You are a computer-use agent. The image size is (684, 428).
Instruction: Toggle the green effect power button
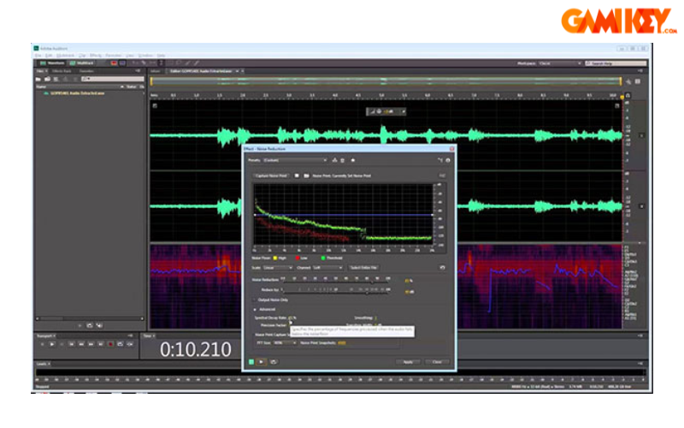tap(251, 361)
